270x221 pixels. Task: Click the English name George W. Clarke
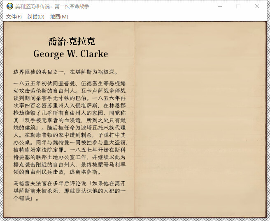pos(71,54)
